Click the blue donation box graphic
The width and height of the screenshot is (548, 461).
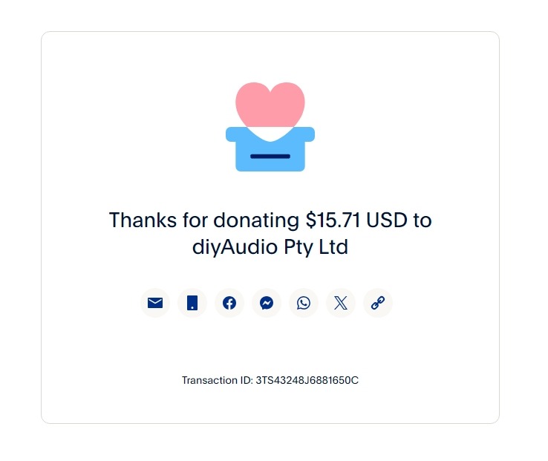270,149
